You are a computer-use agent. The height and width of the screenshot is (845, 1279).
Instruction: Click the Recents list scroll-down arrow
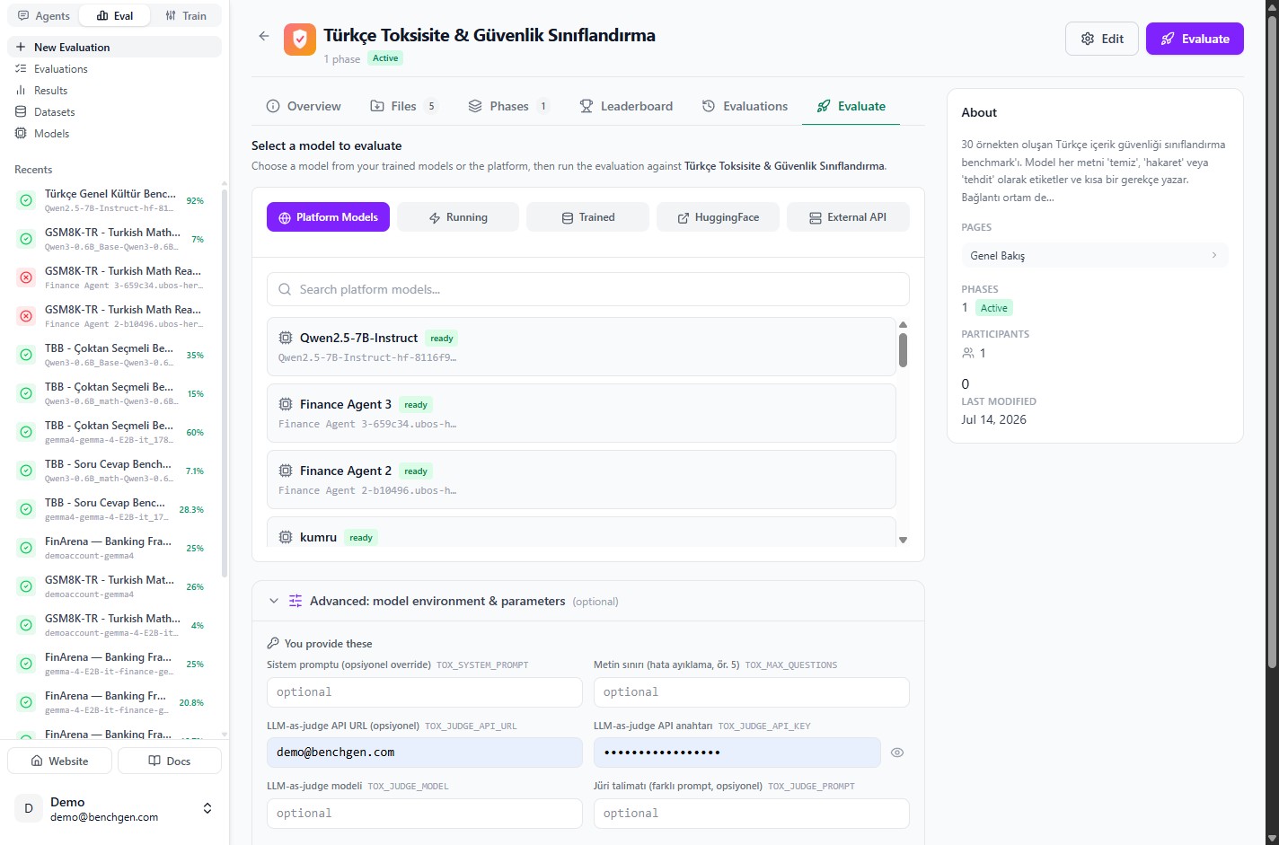tap(225, 734)
